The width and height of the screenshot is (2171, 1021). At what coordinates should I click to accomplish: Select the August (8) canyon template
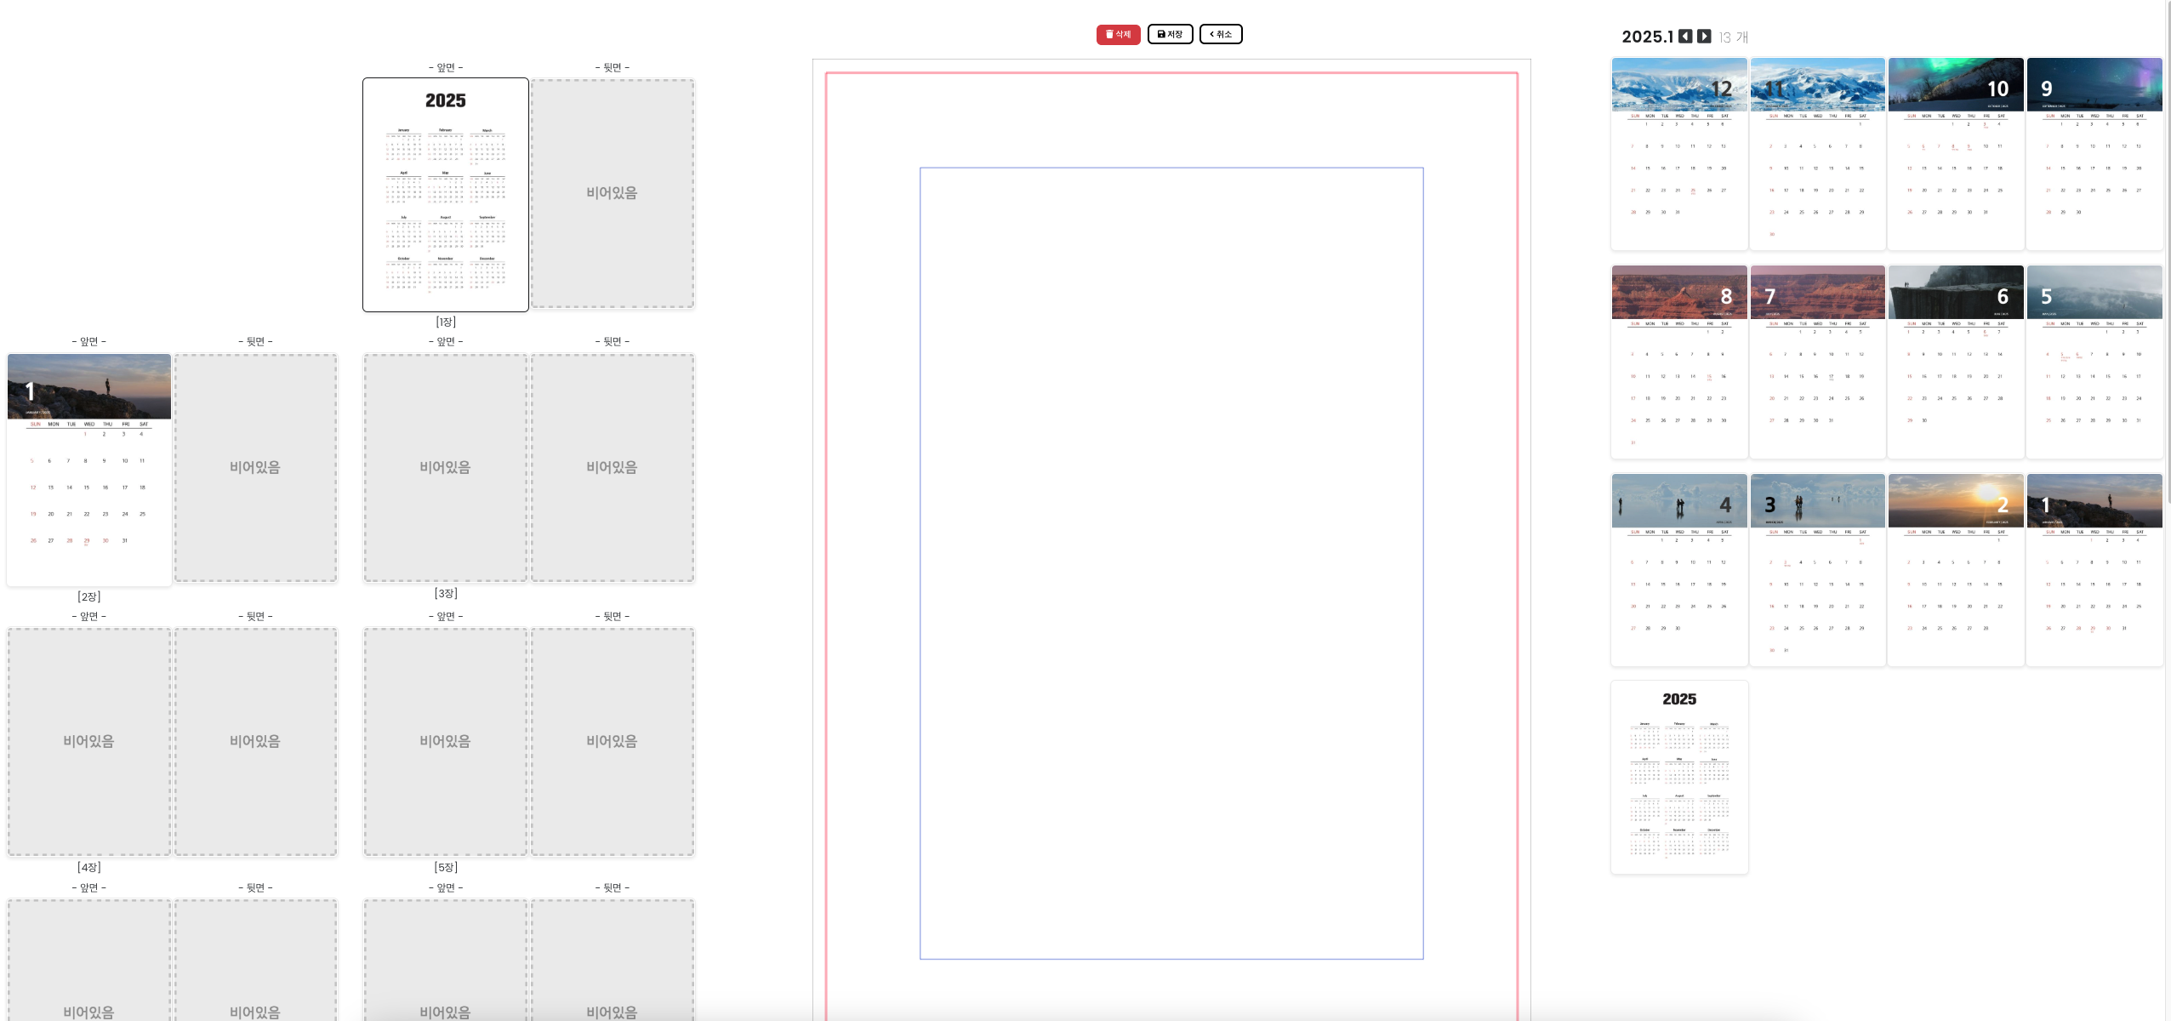point(1679,362)
